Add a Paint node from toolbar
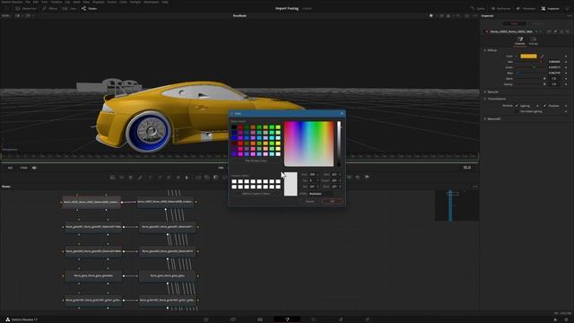This screenshot has width=574, height=323. pyautogui.click(x=140, y=178)
